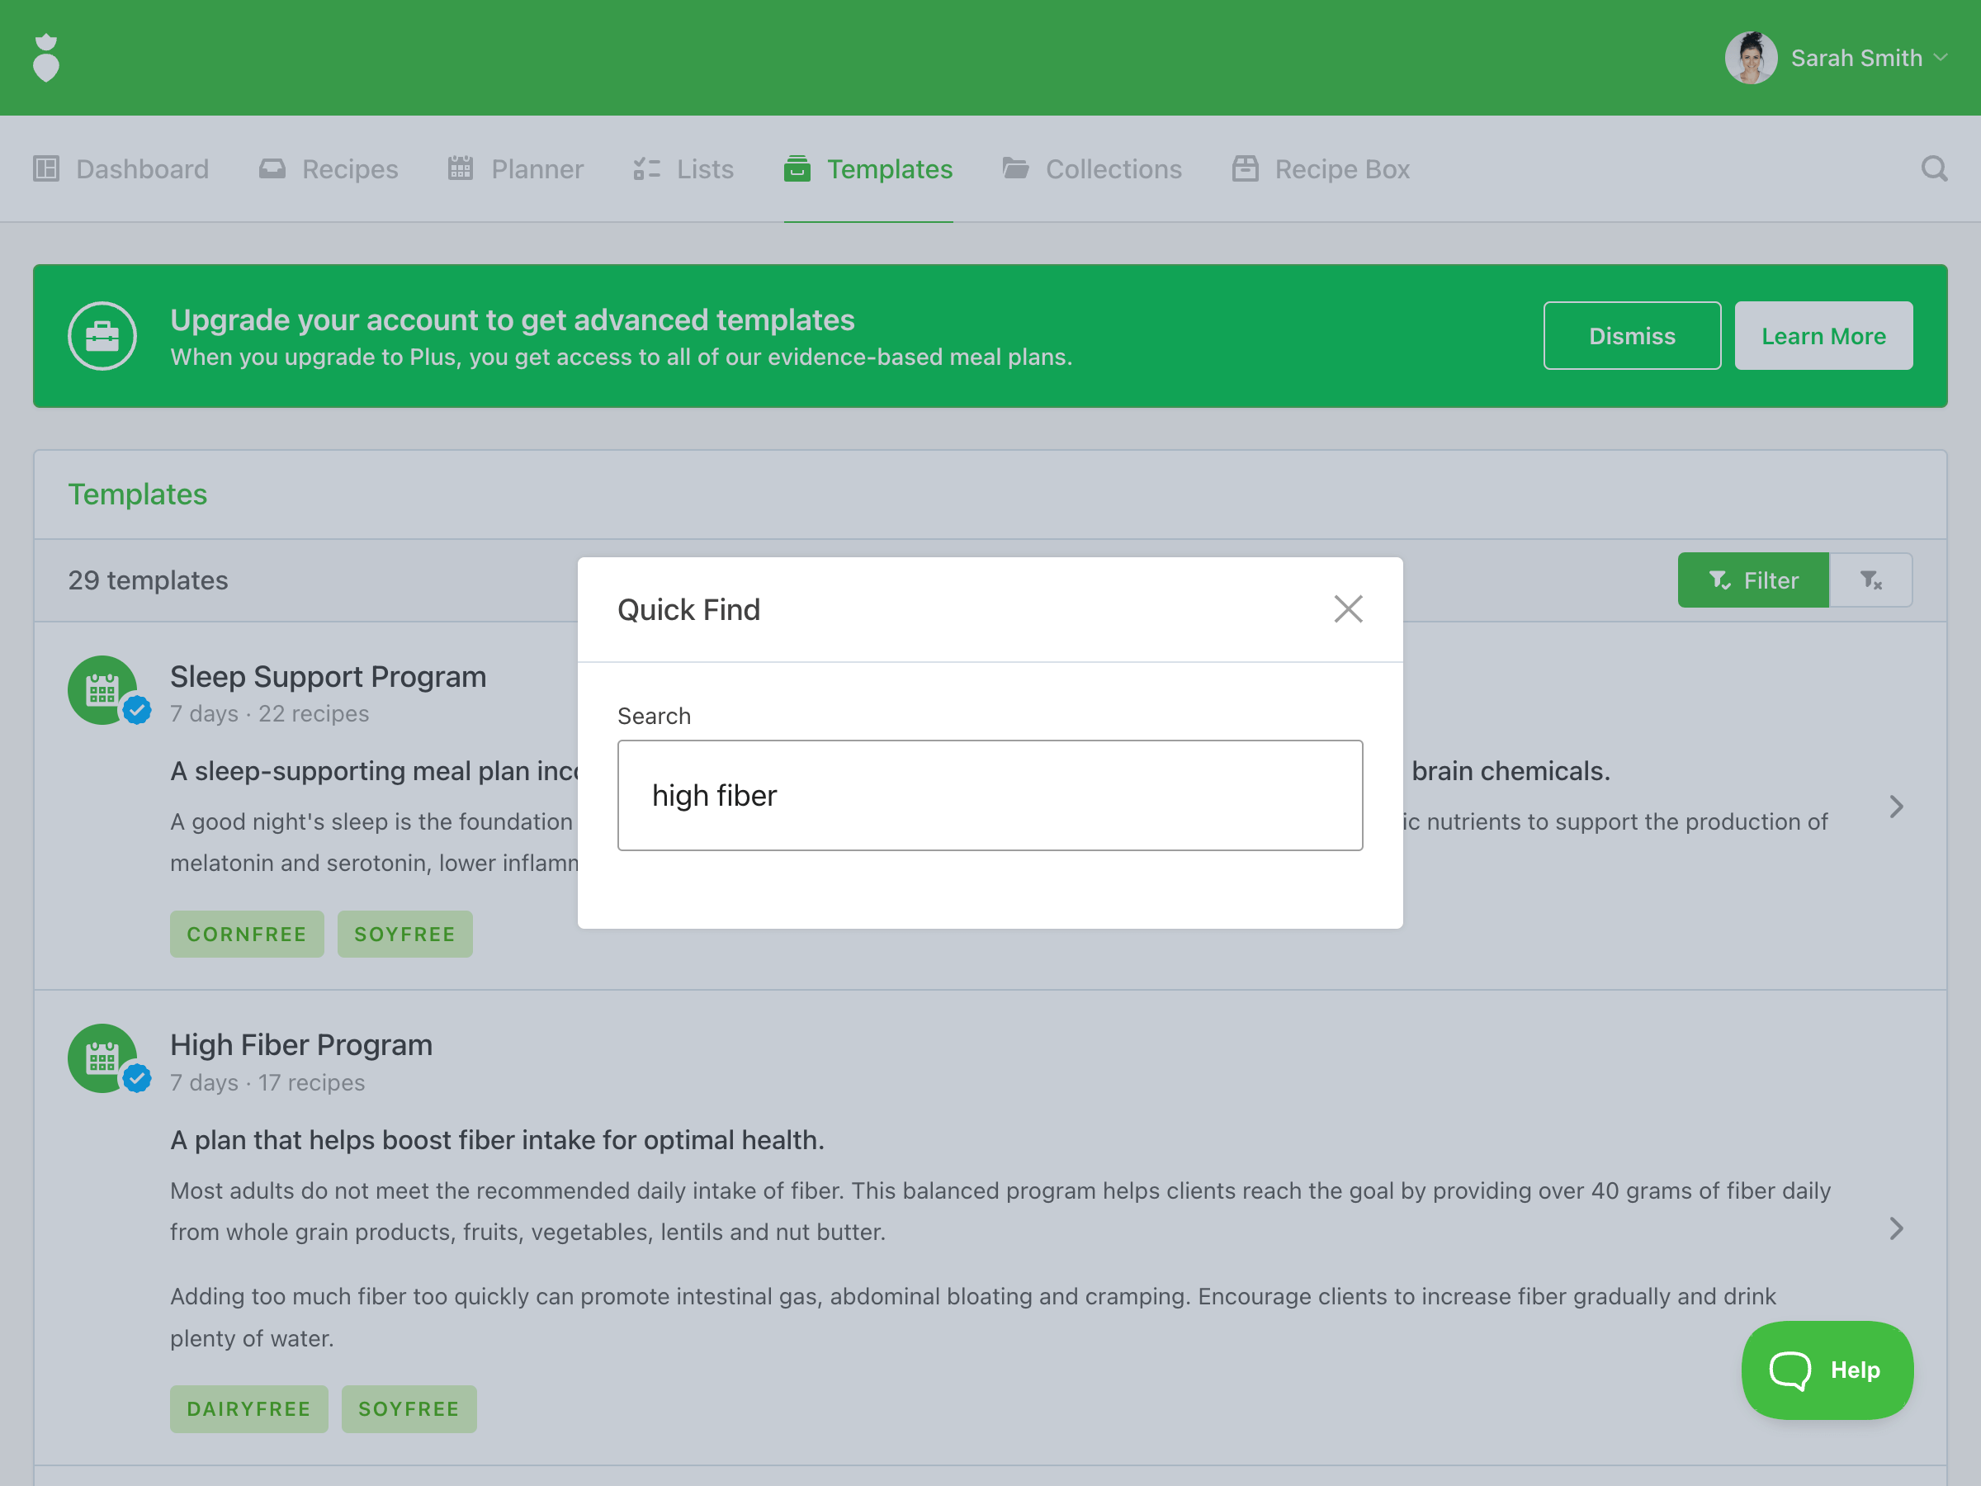Expand Sleep Support Program chevron

[1896, 806]
